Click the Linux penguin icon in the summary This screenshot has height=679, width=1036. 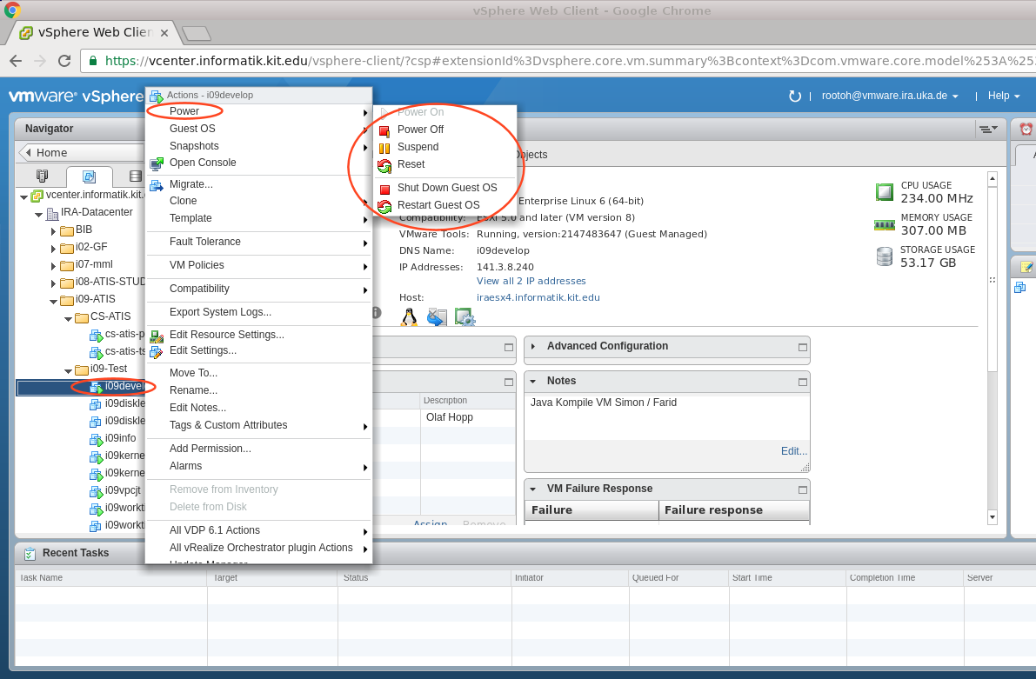[409, 317]
